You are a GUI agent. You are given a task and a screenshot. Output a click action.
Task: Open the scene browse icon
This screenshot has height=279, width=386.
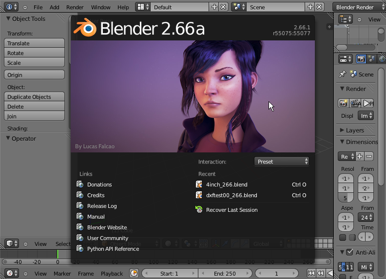[239, 7]
